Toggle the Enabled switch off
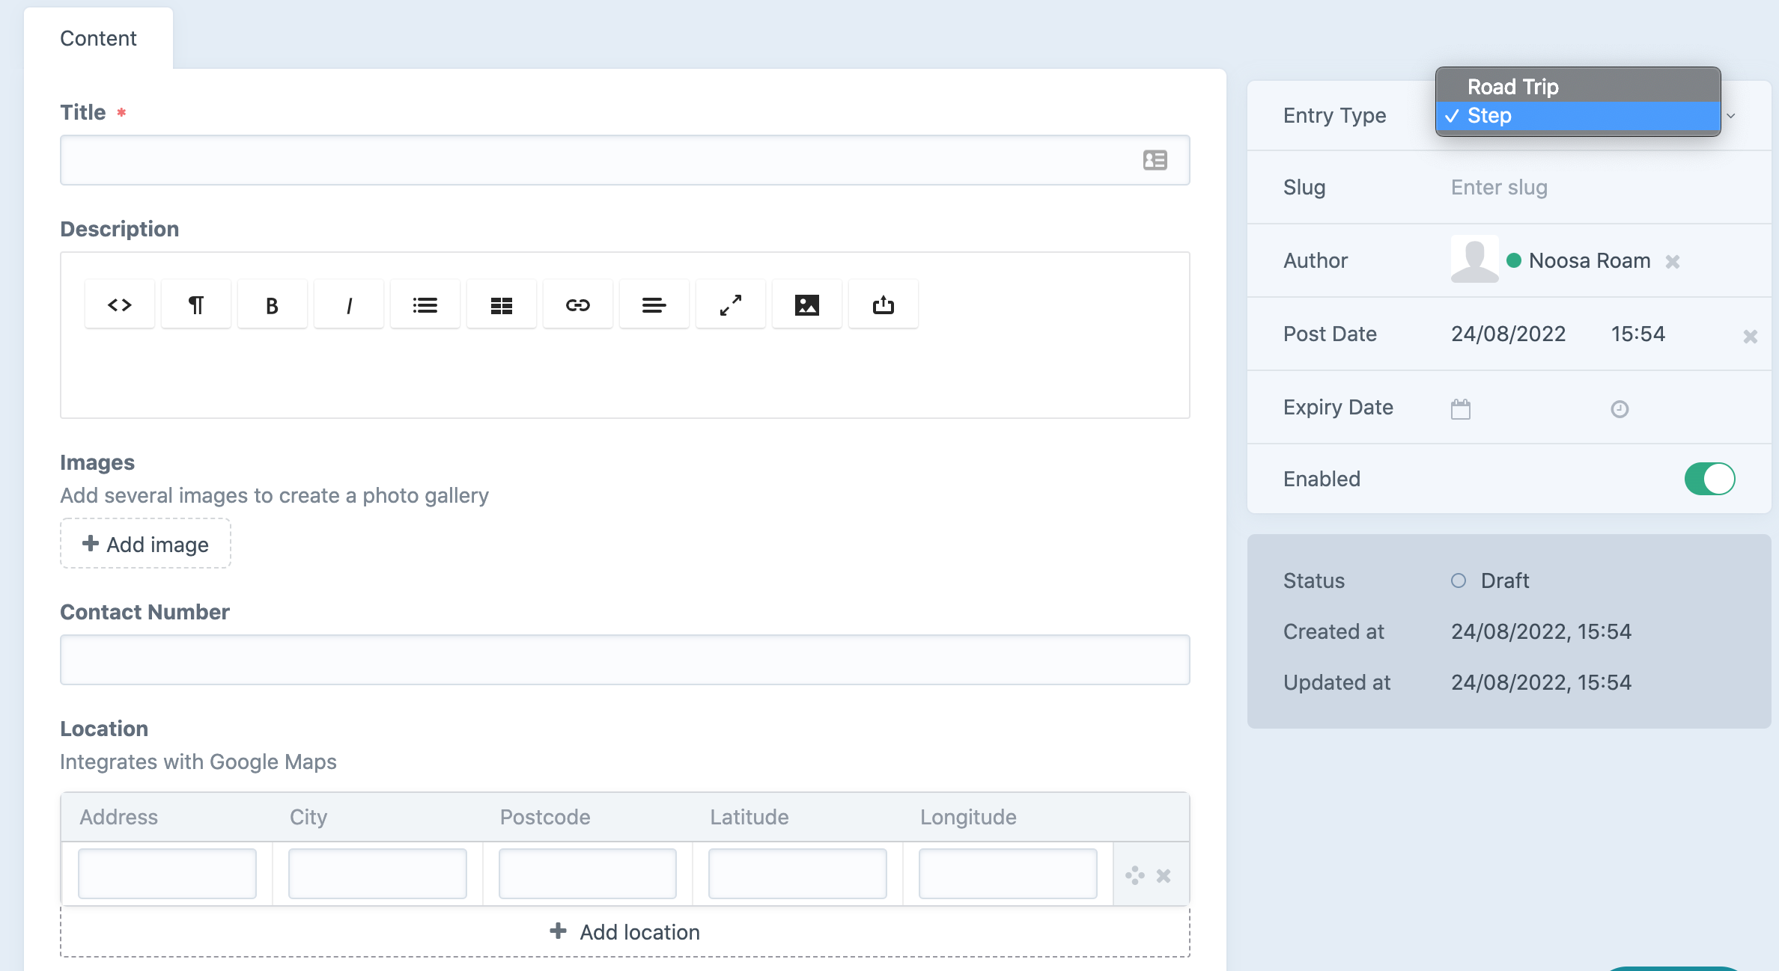Viewport: 1779px width, 971px height. [x=1710, y=479]
